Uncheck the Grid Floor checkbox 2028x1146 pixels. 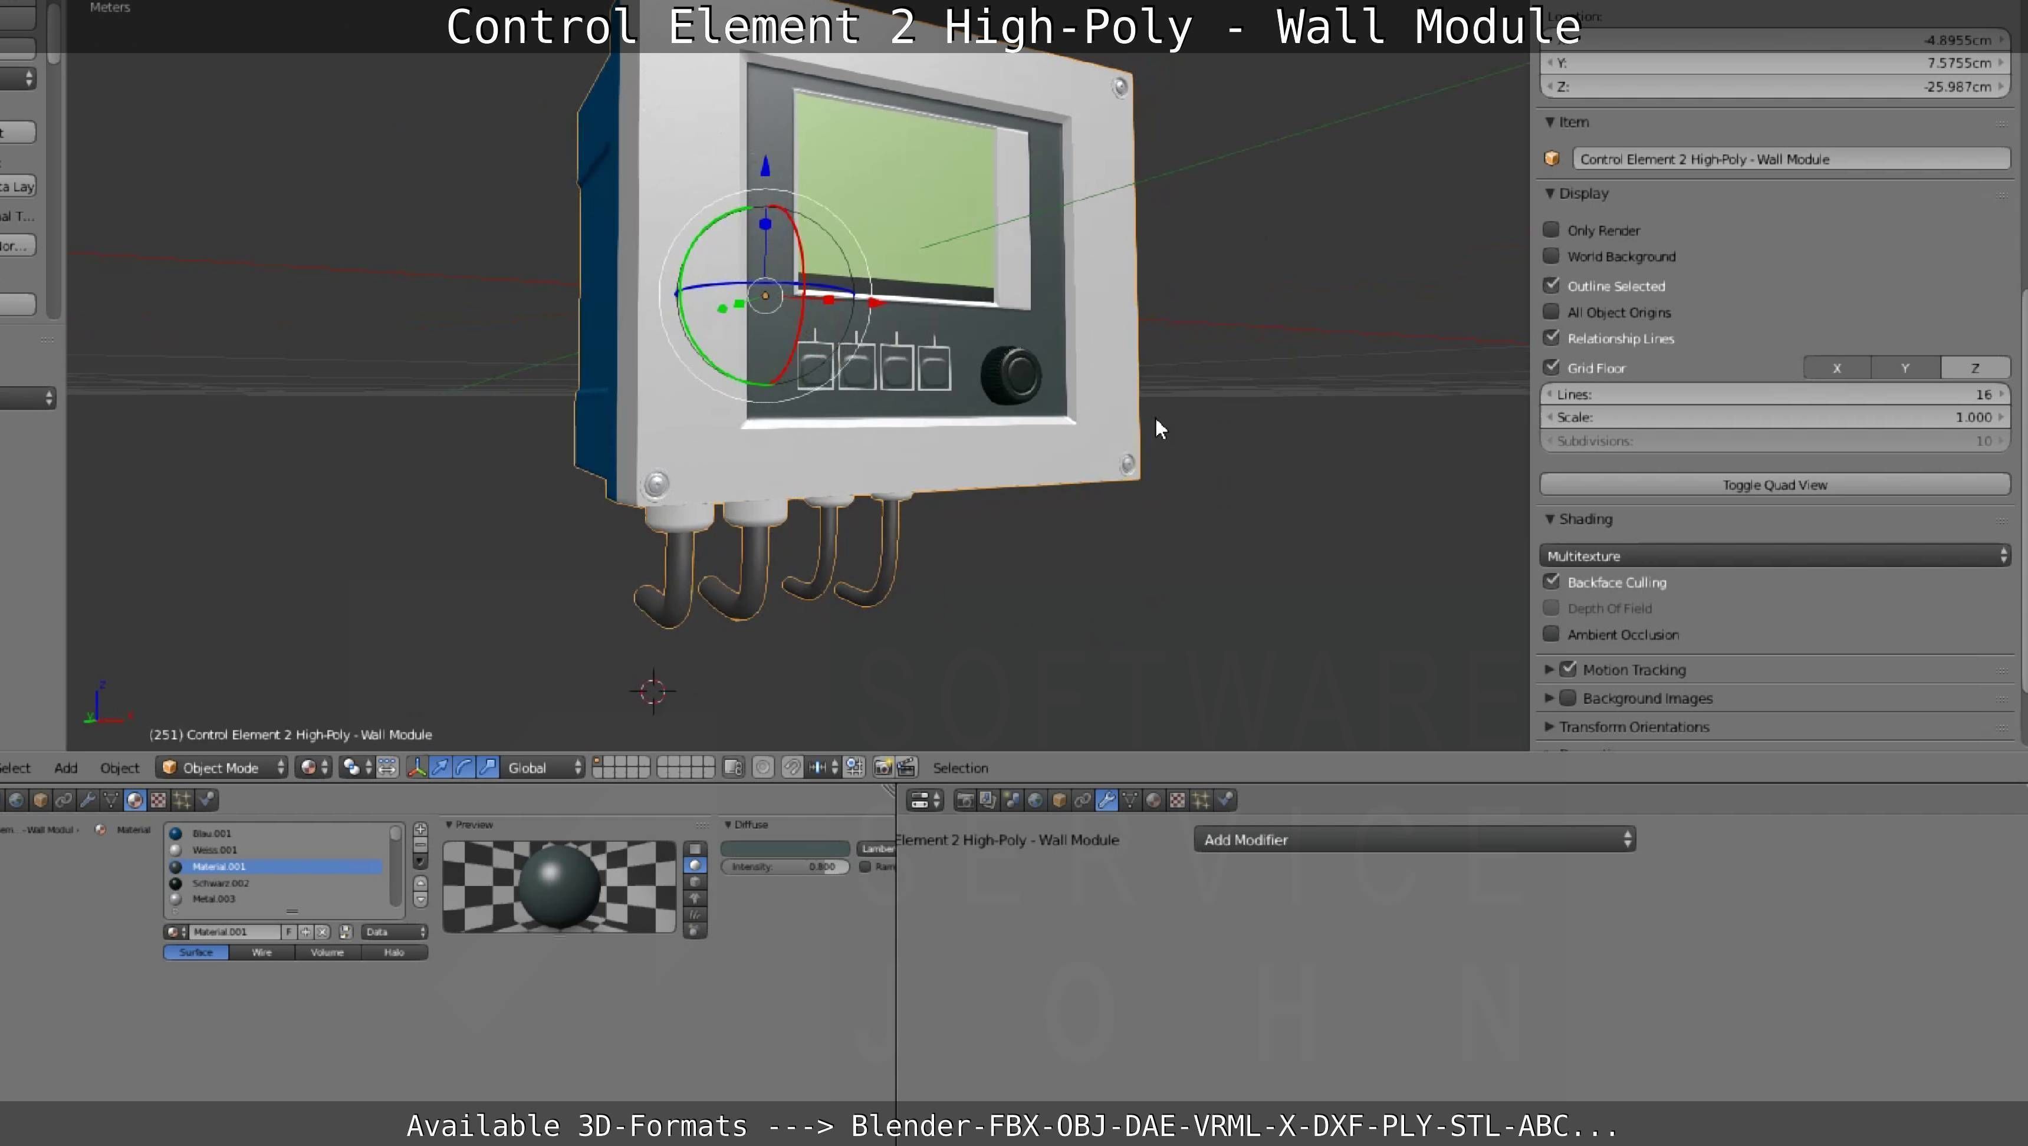point(1551,367)
